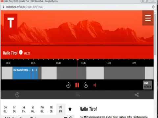Jump to the 13:40 timeline mark
Screen dimensions: 158x118
click(58, 63)
